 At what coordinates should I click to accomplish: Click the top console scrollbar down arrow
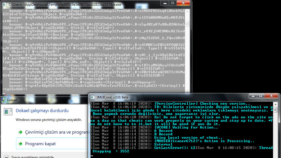coord(188,92)
